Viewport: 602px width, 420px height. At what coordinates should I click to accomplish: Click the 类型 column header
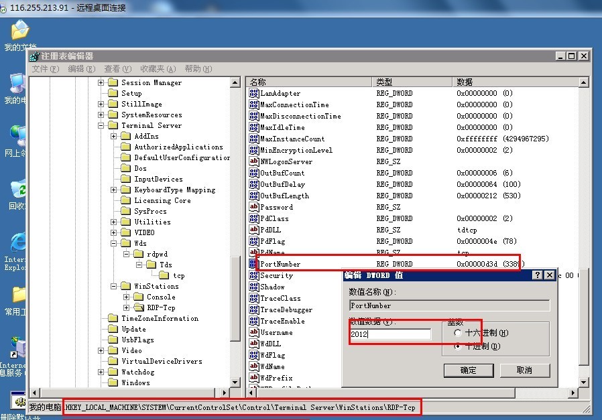pyautogui.click(x=412, y=82)
